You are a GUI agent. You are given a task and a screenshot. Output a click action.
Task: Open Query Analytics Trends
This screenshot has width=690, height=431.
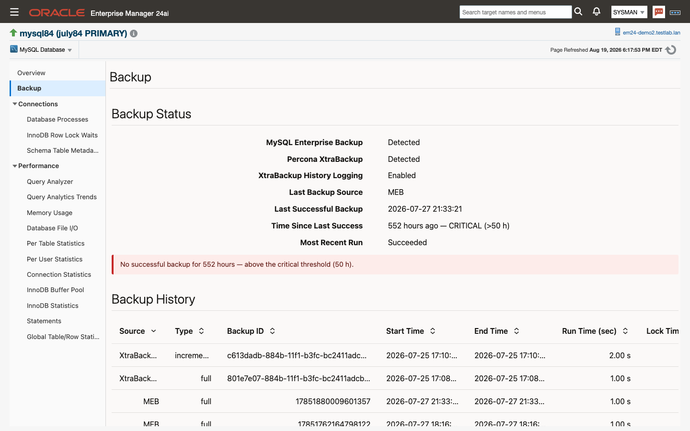coord(62,197)
